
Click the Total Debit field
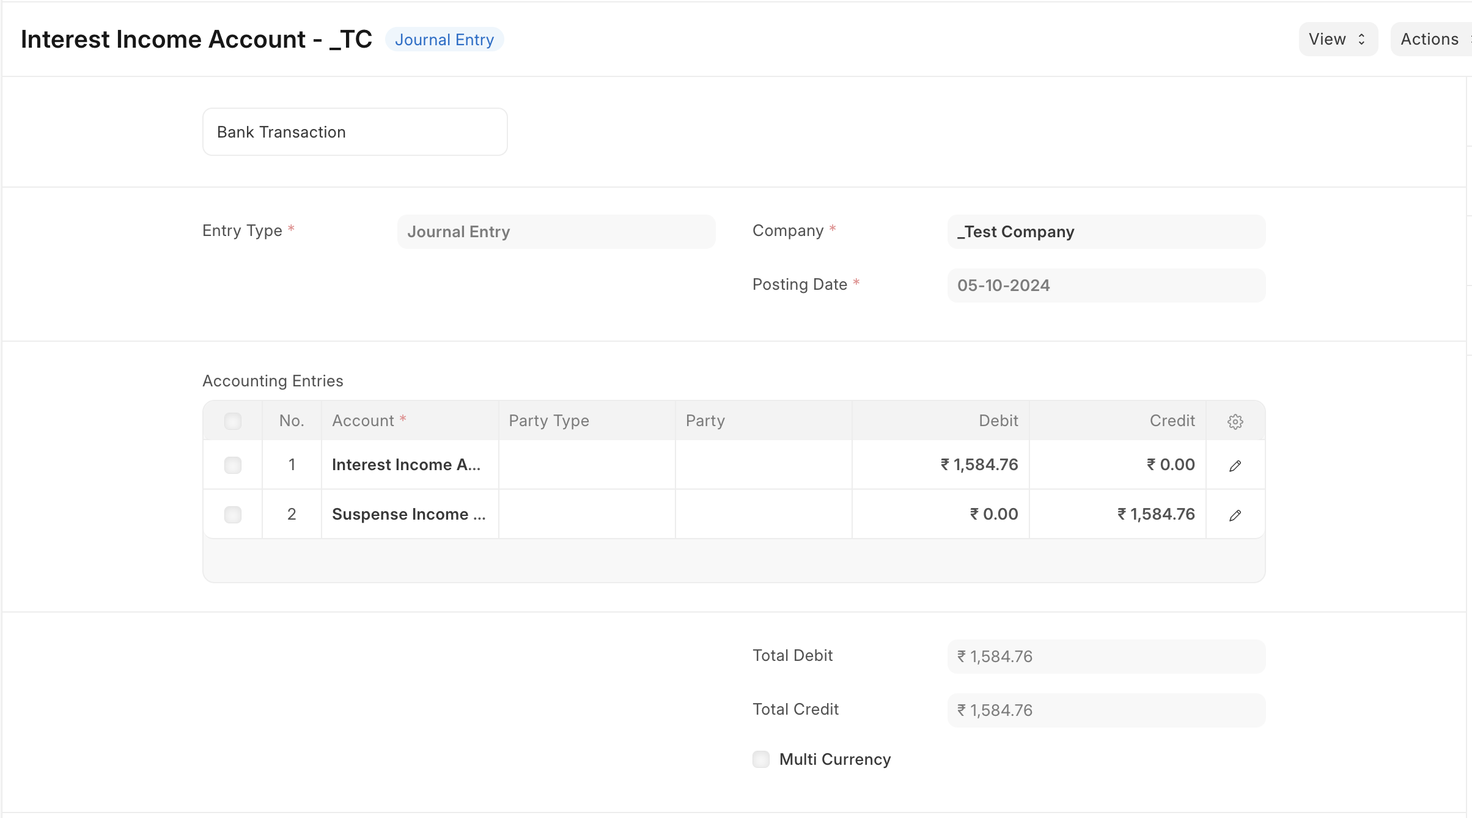pos(1106,657)
